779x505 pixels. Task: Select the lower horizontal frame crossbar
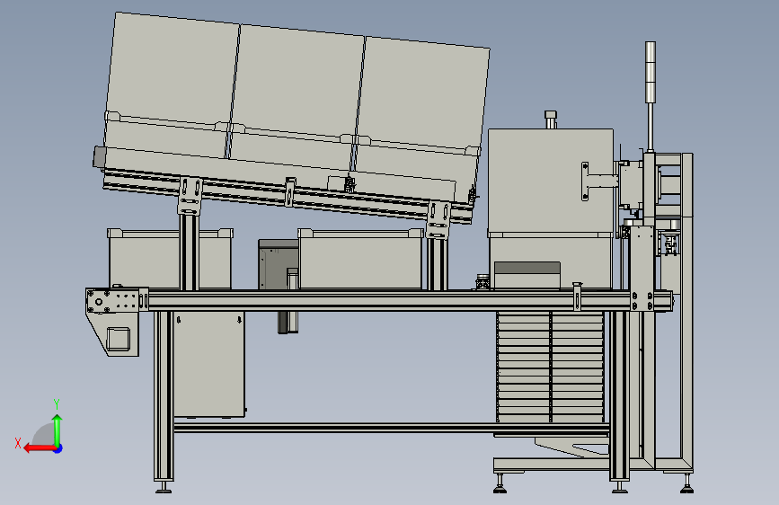point(392,428)
